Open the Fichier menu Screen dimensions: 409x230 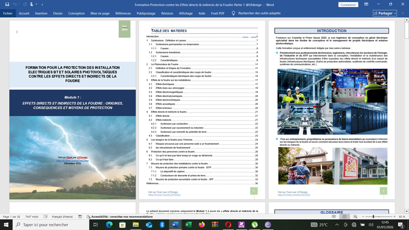pos(8,13)
